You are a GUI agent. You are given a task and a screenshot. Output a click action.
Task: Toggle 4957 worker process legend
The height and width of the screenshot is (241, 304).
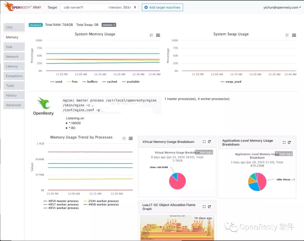click(61, 204)
